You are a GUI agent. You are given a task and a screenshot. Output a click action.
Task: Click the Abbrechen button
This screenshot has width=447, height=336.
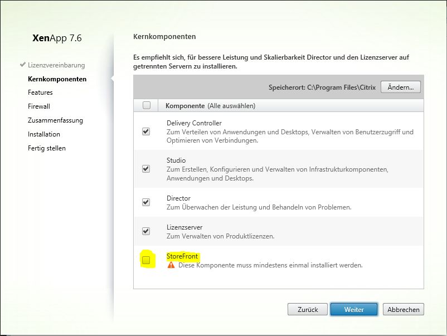(404, 309)
